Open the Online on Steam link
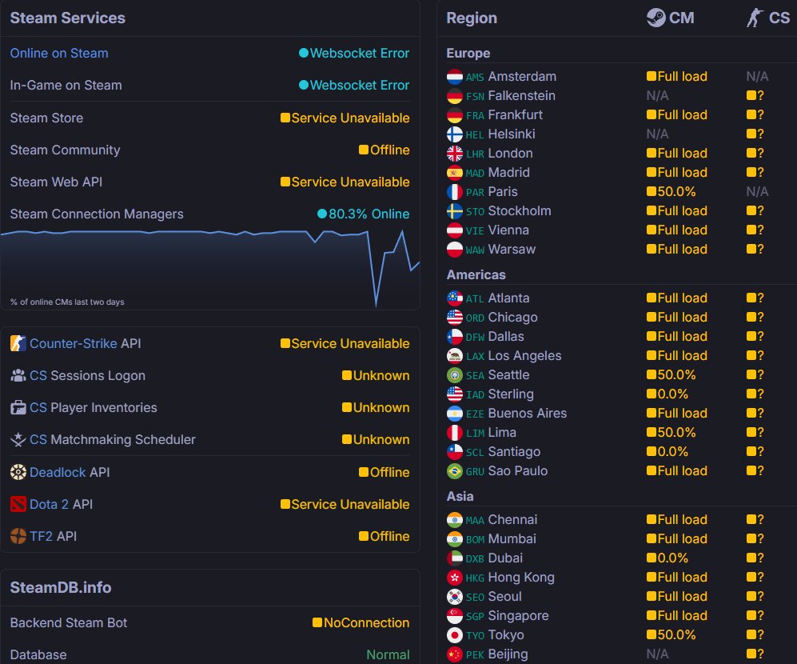Image resolution: width=797 pixels, height=664 pixels. click(x=59, y=54)
